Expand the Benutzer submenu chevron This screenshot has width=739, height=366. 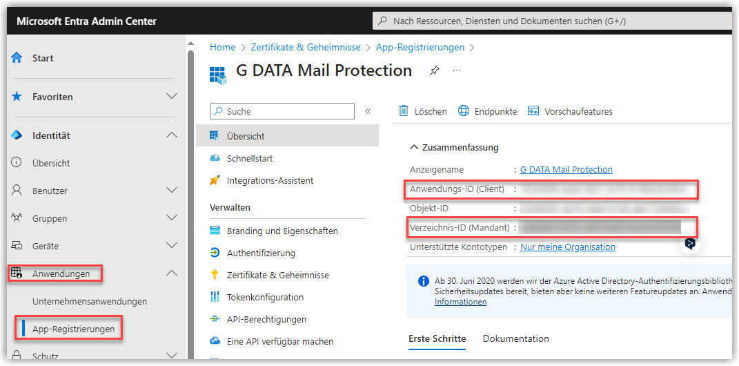(172, 190)
